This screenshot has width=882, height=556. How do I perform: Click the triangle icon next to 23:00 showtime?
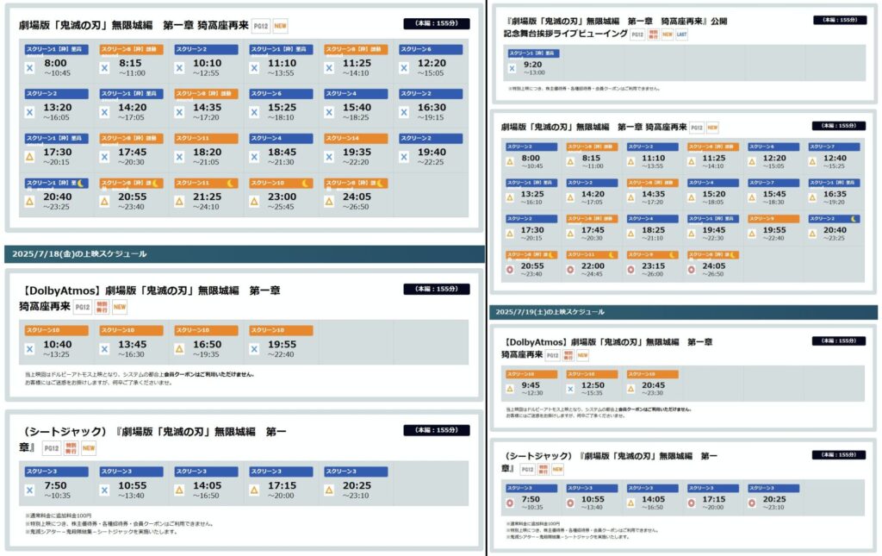254,202
